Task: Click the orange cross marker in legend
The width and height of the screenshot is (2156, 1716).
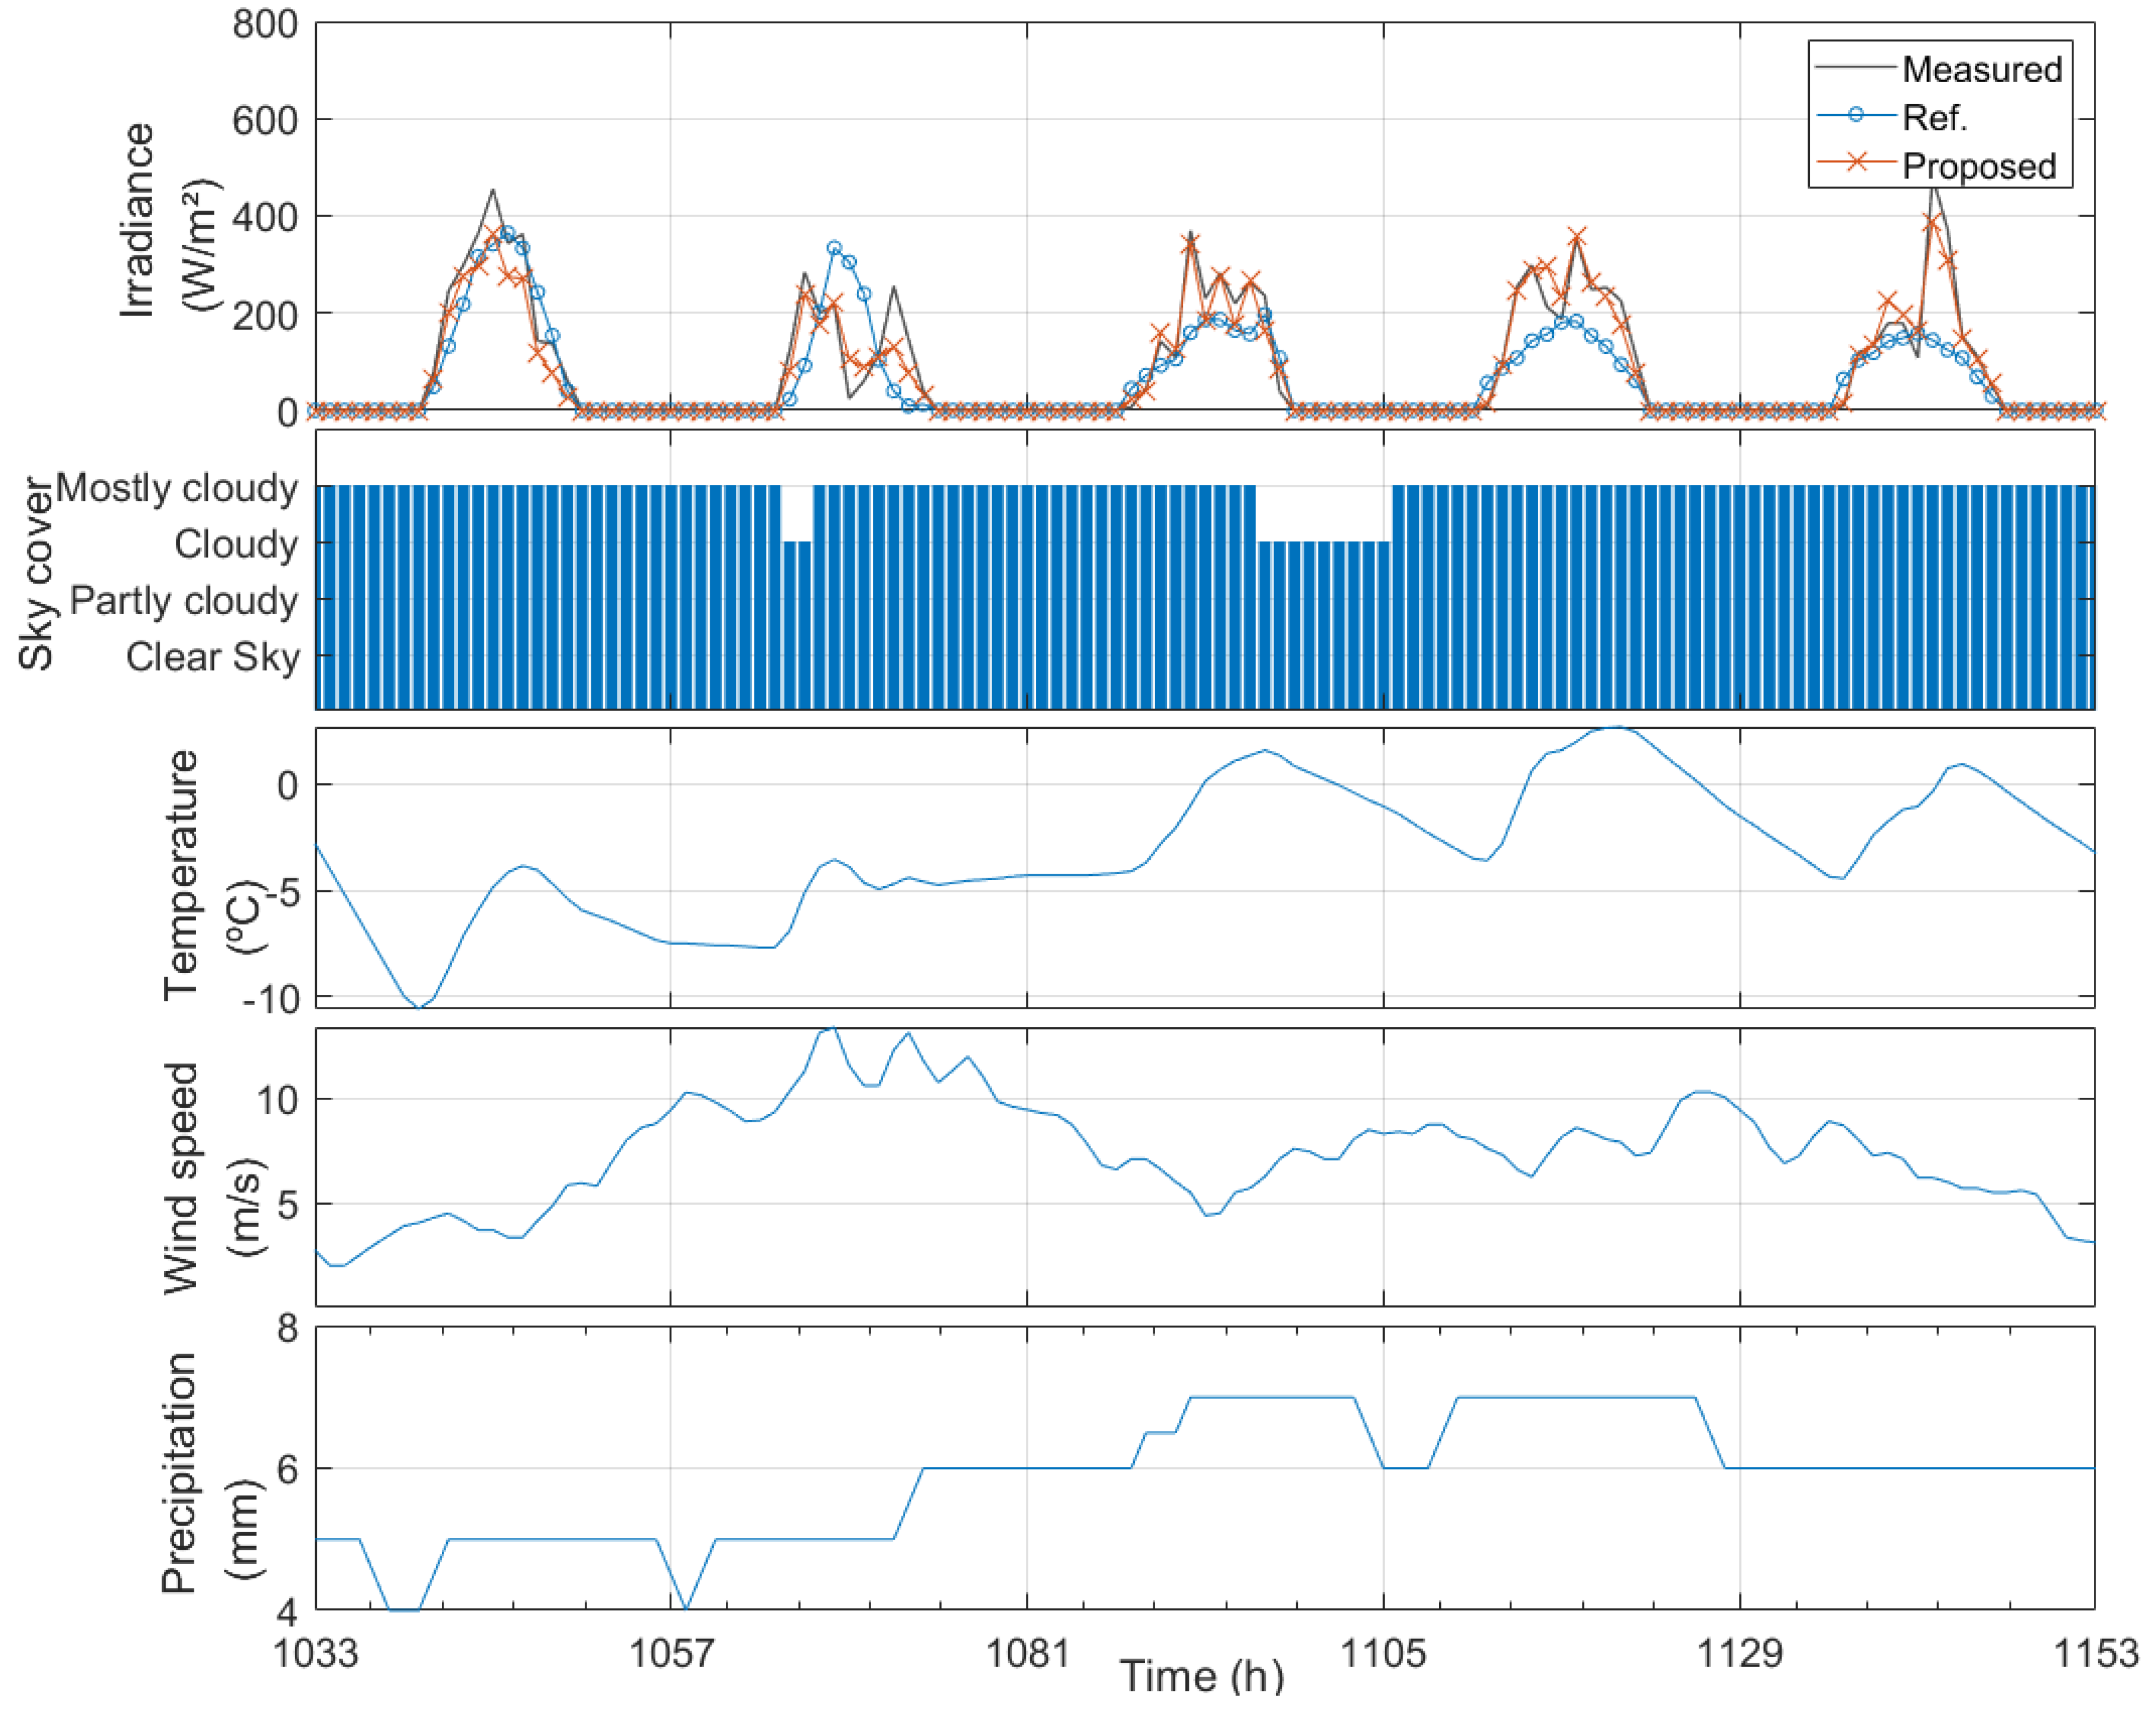Action: click(1856, 162)
